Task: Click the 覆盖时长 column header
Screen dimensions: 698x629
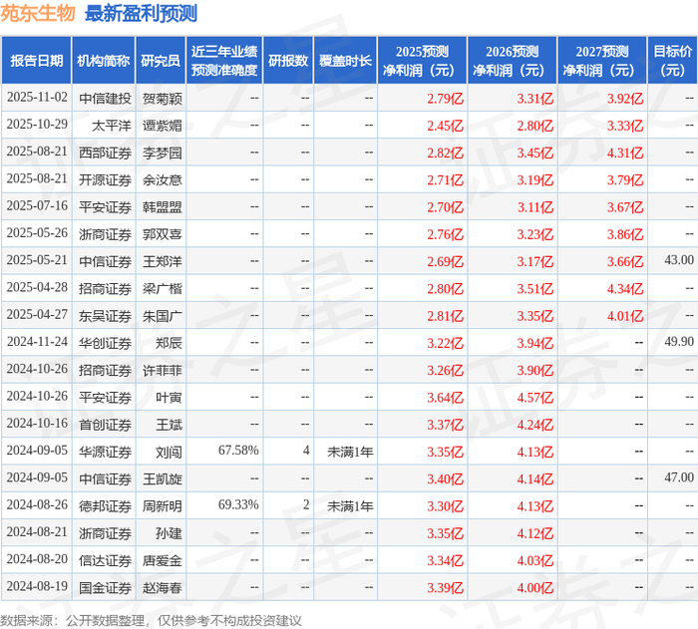Action: [345, 61]
